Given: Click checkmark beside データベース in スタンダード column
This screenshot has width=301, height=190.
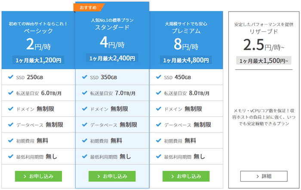Looking at the screenshot, I should point(85,125).
